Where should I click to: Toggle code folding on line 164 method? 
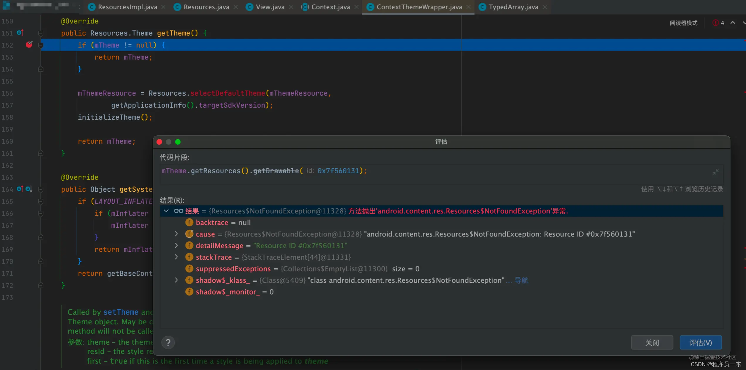pos(41,189)
